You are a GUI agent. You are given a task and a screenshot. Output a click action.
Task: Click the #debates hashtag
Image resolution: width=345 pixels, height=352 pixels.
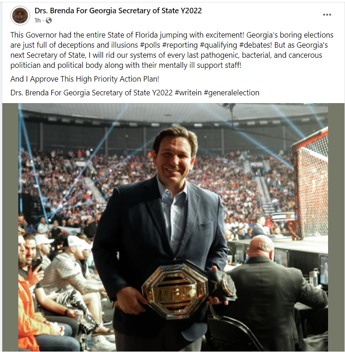(255, 45)
